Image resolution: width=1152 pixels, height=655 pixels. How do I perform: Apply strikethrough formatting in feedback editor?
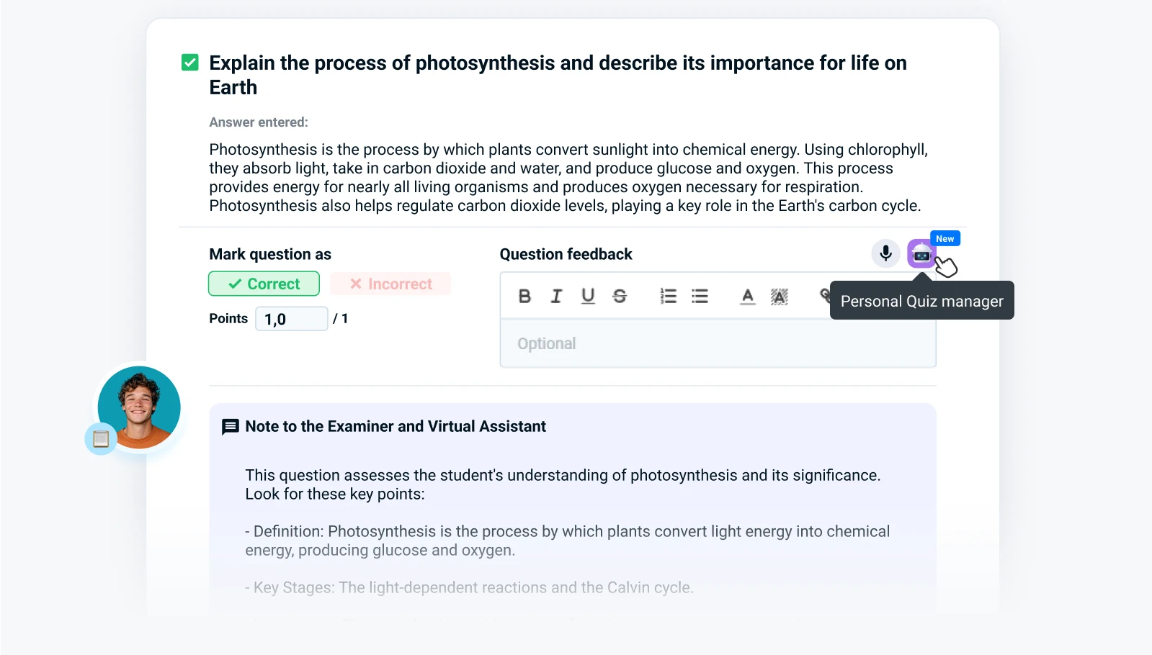(x=620, y=296)
